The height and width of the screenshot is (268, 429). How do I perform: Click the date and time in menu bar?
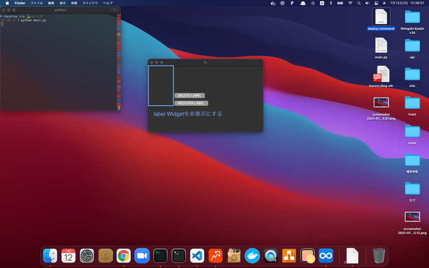click(x=407, y=3)
